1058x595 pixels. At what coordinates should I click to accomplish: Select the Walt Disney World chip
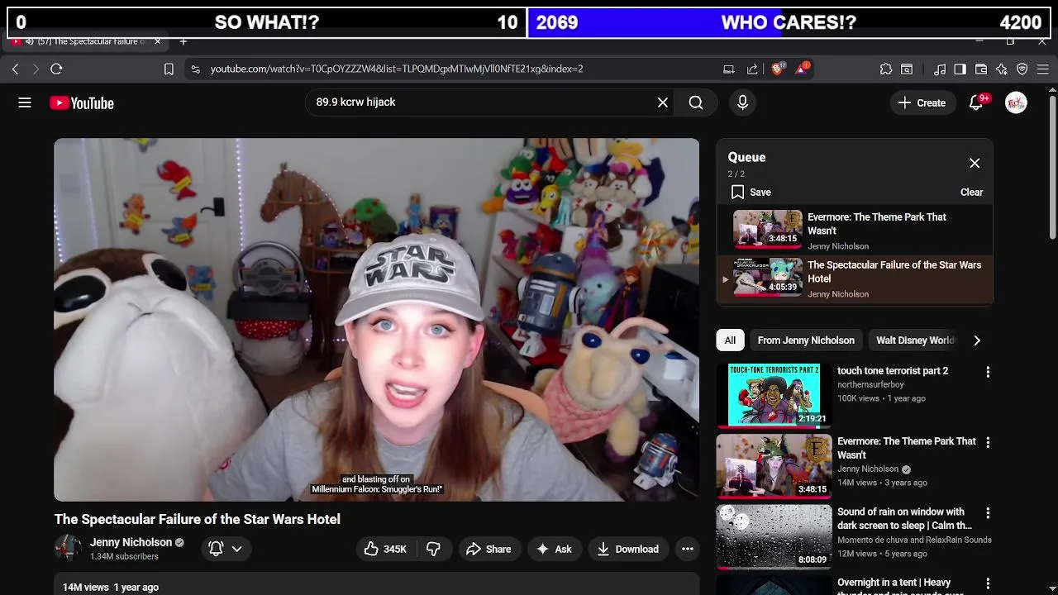915,340
